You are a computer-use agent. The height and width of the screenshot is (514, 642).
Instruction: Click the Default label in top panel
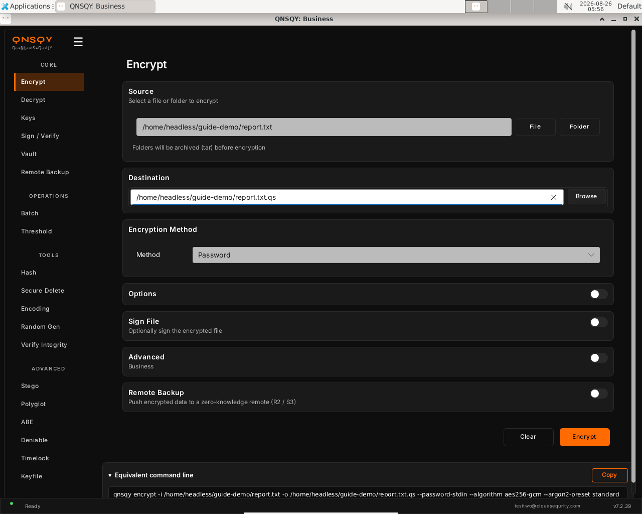(629, 6)
